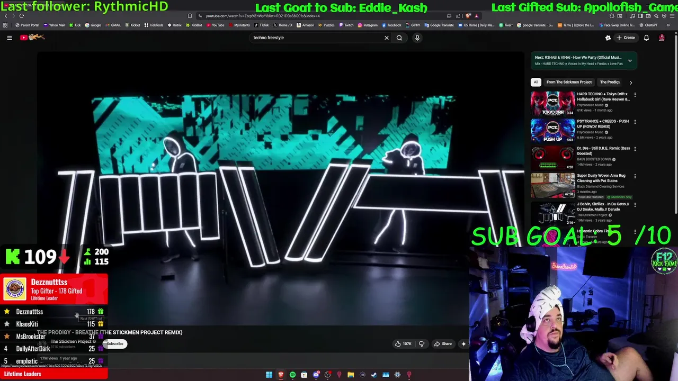678x381 pixels.
Task: Open Discord from the taskbar
Action: point(316,375)
